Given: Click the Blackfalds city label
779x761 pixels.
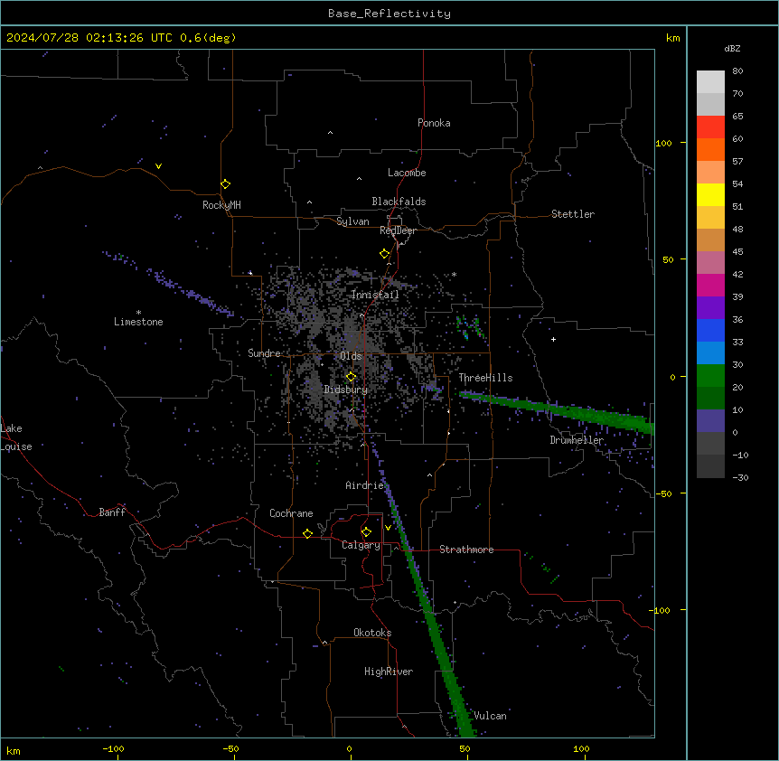Looking at the screenshot, I should click(399, 202).
